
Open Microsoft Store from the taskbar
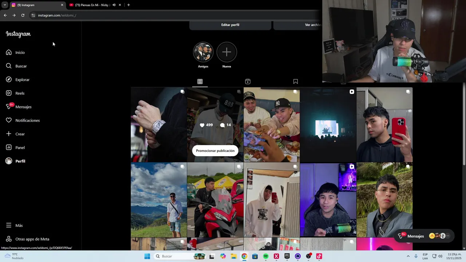[255, 256]
